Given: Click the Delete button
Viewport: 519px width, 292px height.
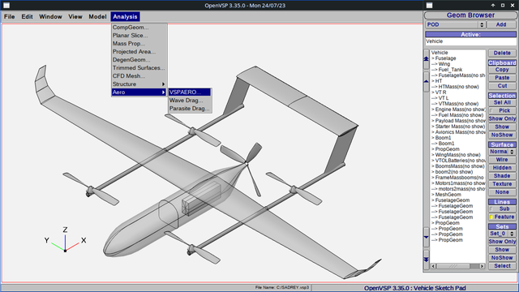Looking at the screenshot, I should pyautogui.click(x=502, y=54).
